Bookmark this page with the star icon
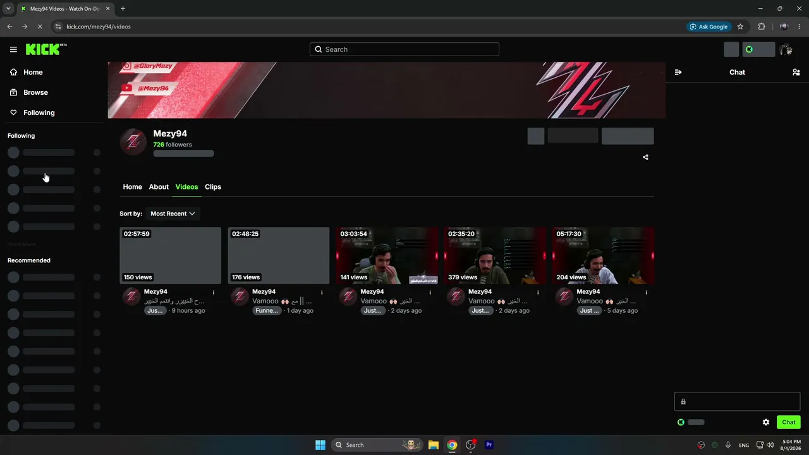The image size is (809, 455). pos(740,27)
